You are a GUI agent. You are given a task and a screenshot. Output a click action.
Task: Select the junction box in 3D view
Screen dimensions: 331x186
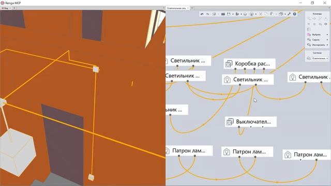tap(96, 69)
